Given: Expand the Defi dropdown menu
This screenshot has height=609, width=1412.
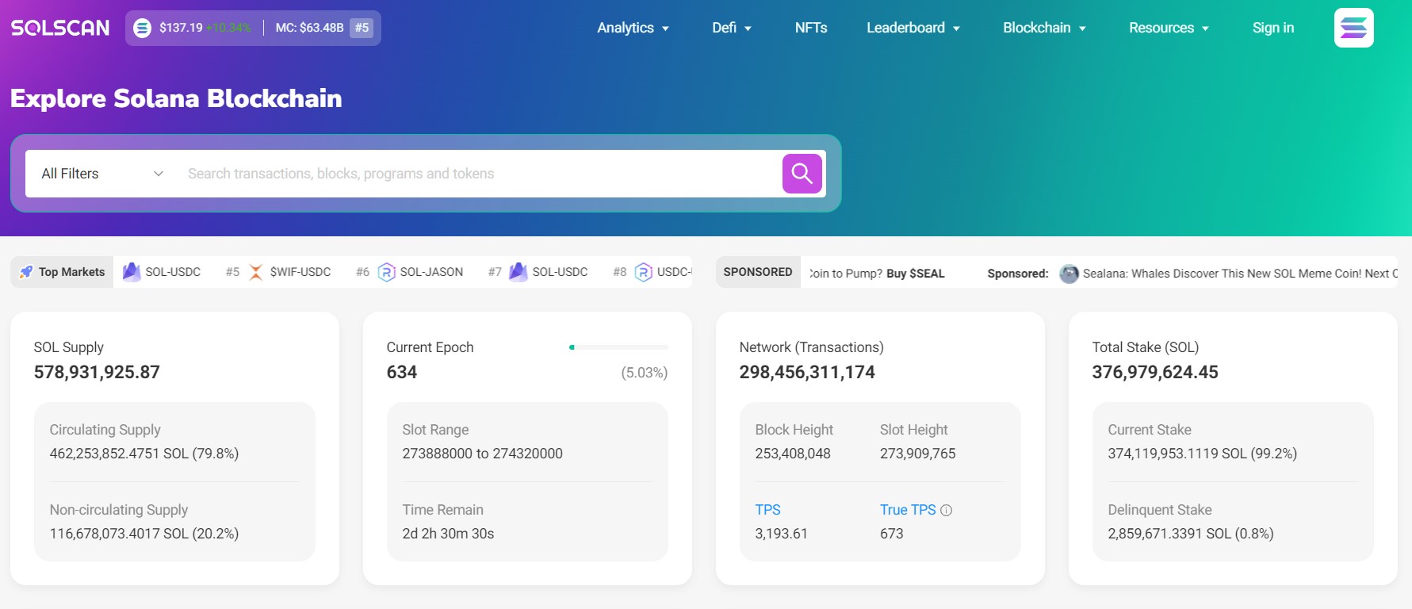Looking at the screenshot, I should click(731, 28).
